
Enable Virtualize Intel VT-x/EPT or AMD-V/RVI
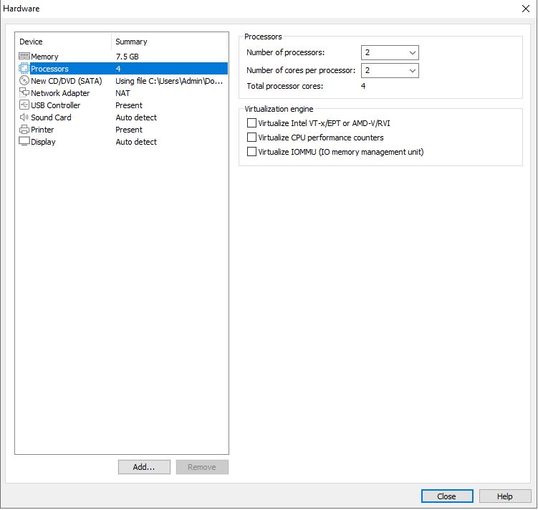(251, 123)
